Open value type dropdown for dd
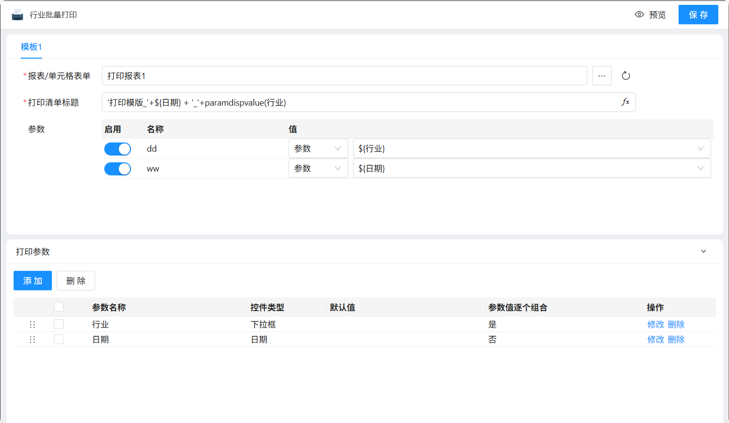 [x=318, y=149]
